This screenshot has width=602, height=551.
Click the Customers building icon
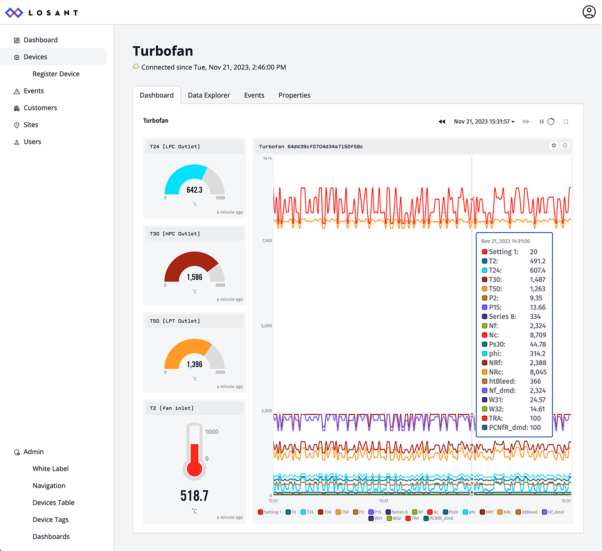(17, 108)
